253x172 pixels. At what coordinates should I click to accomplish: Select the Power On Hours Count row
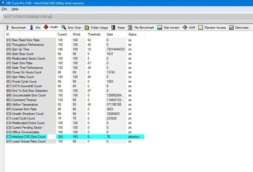[x=26, y=72]
